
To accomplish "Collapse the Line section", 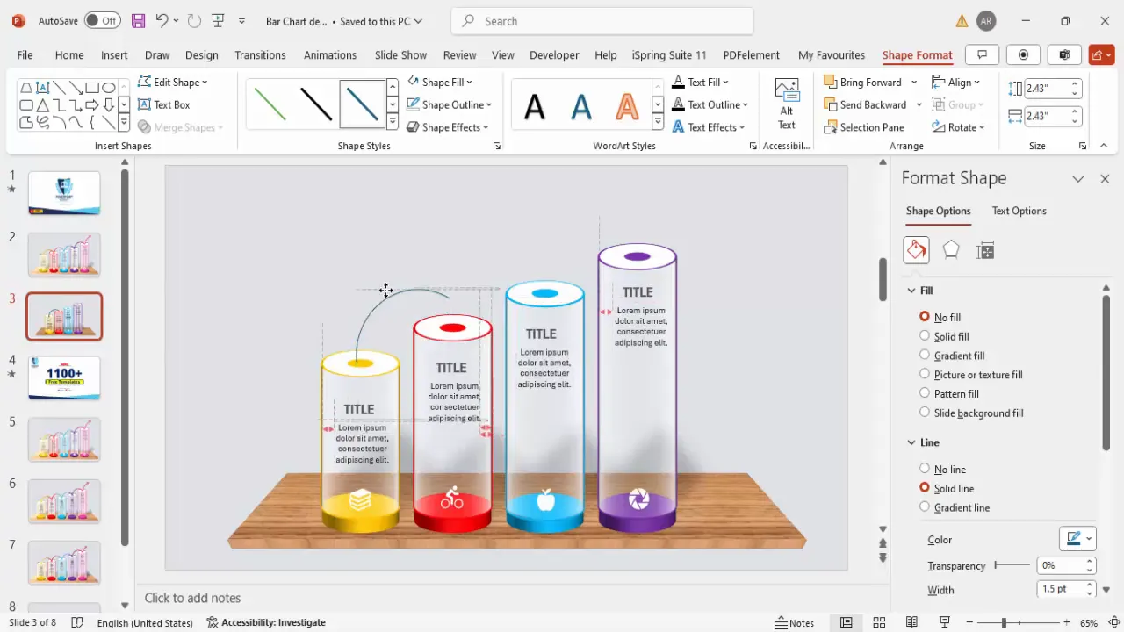I will [x=911, y=442].
